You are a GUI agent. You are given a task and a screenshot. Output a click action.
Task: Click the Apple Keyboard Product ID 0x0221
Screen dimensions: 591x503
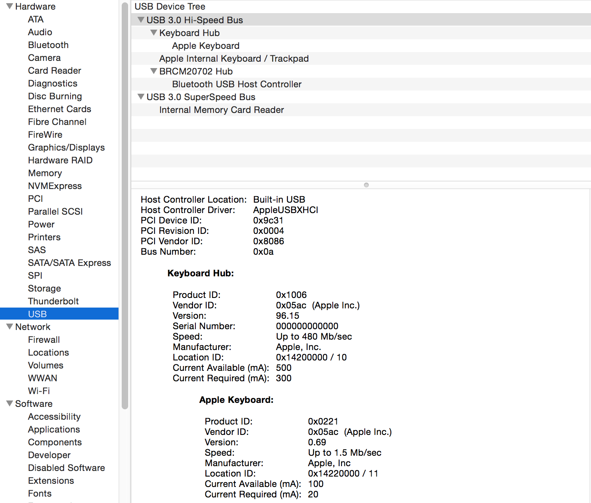click(x=323, y=421)
